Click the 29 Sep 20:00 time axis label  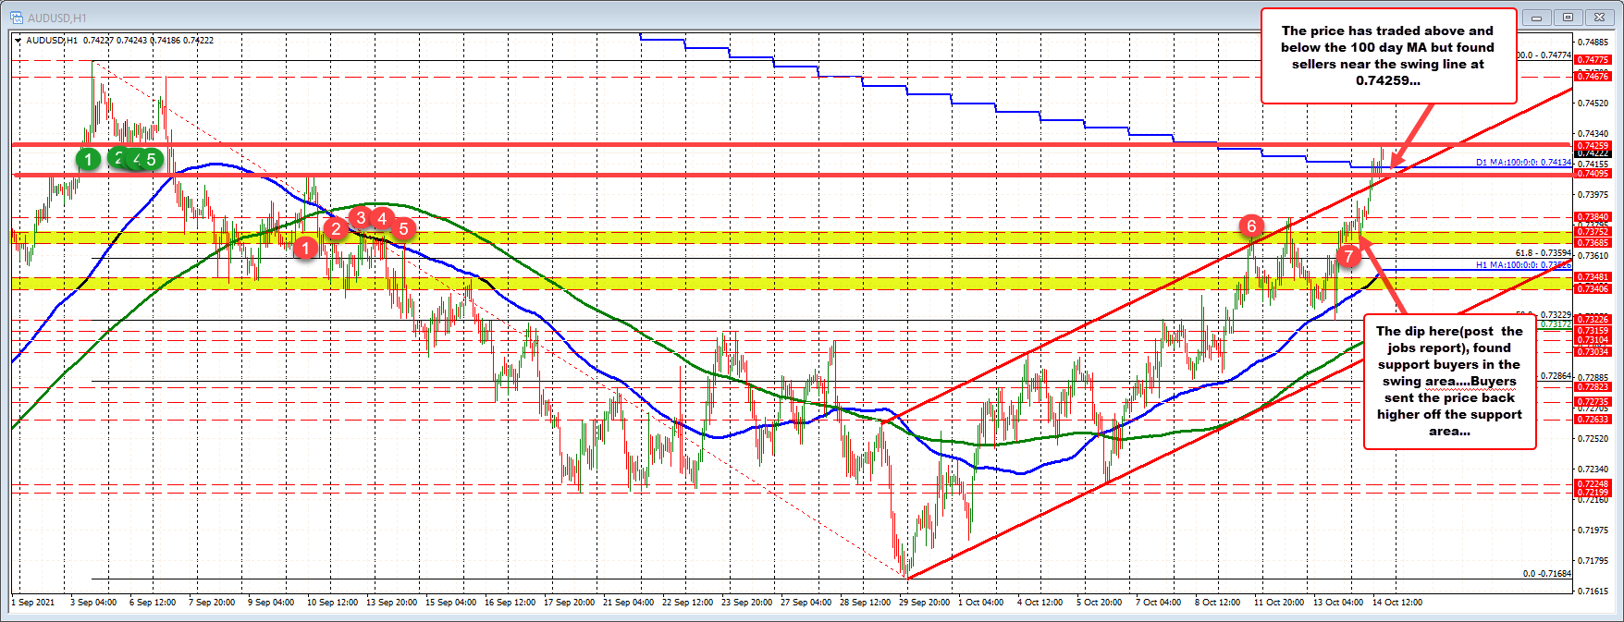click(x=924, y=602)
